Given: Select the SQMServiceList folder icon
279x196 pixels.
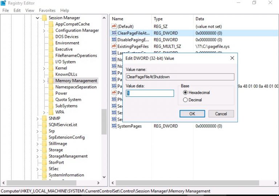Looking at the screenshot, I should tap(44, 125).
